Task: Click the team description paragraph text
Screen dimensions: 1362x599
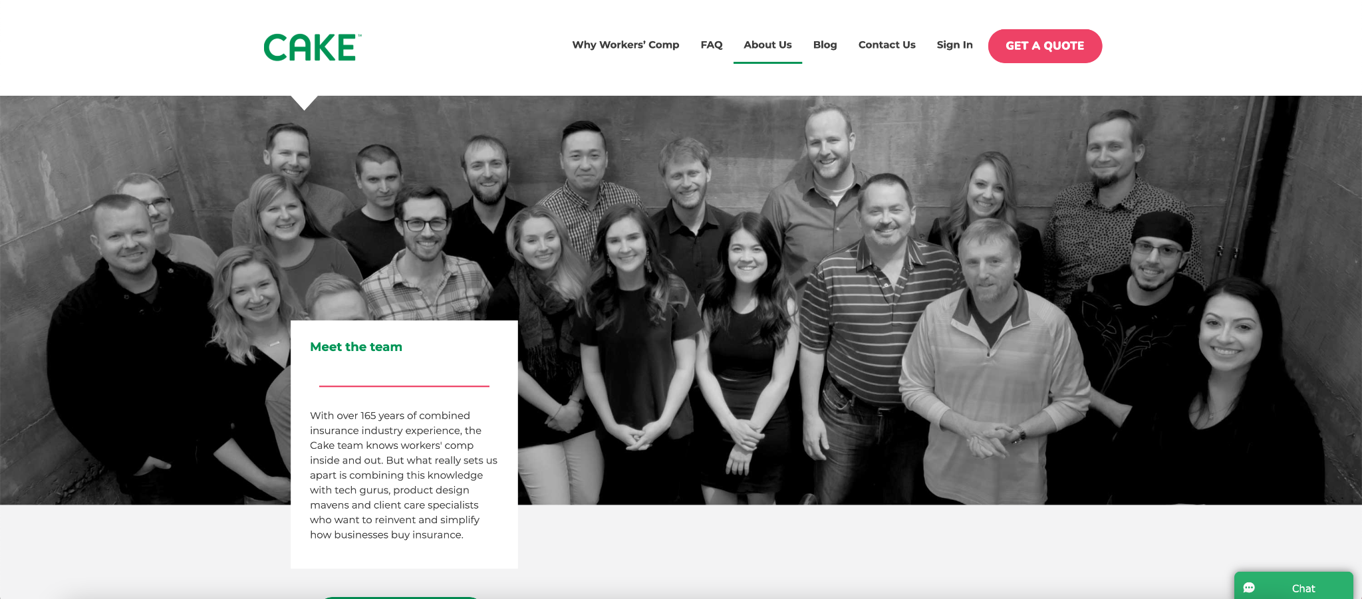Action: [x=404, y=475]
